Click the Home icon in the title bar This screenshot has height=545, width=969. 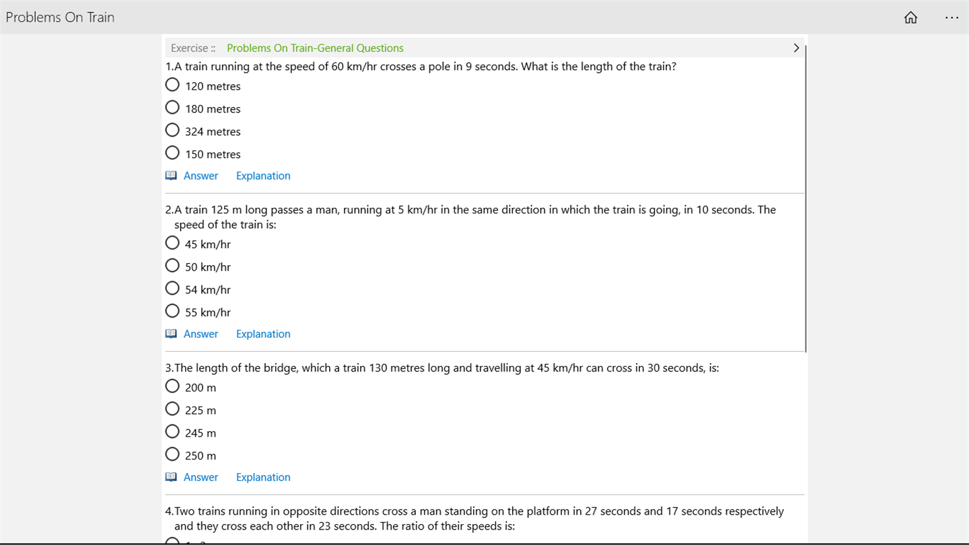click(910, 17)
